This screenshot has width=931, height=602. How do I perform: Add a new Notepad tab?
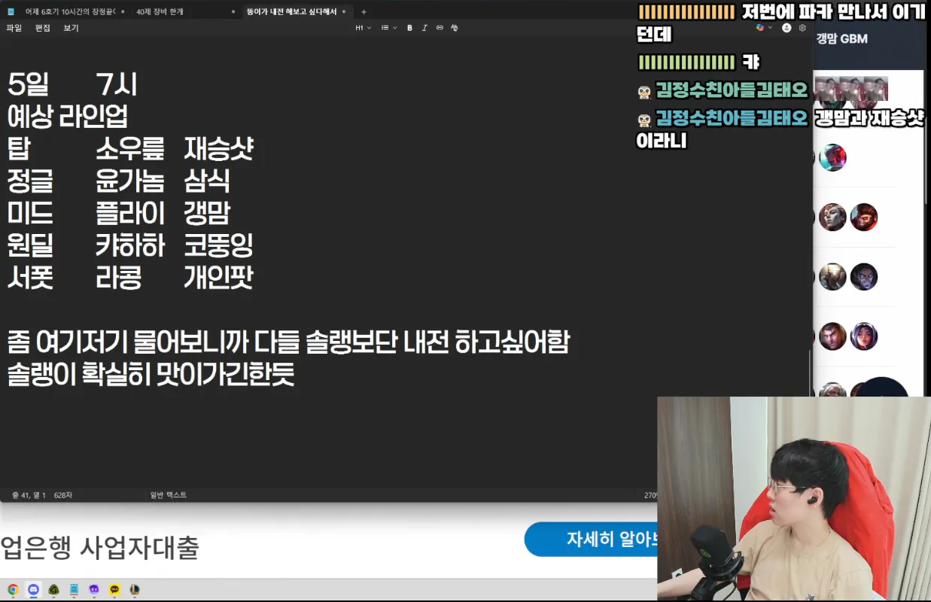click(364, 11)
